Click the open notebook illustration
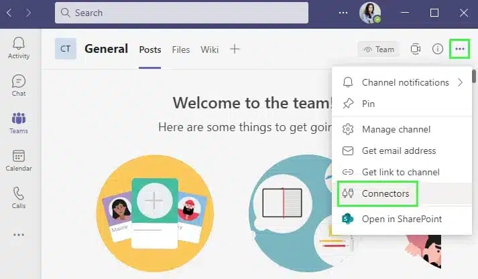Image resolution: width=478 pixels, height=279 pixels. coord(282,203)
